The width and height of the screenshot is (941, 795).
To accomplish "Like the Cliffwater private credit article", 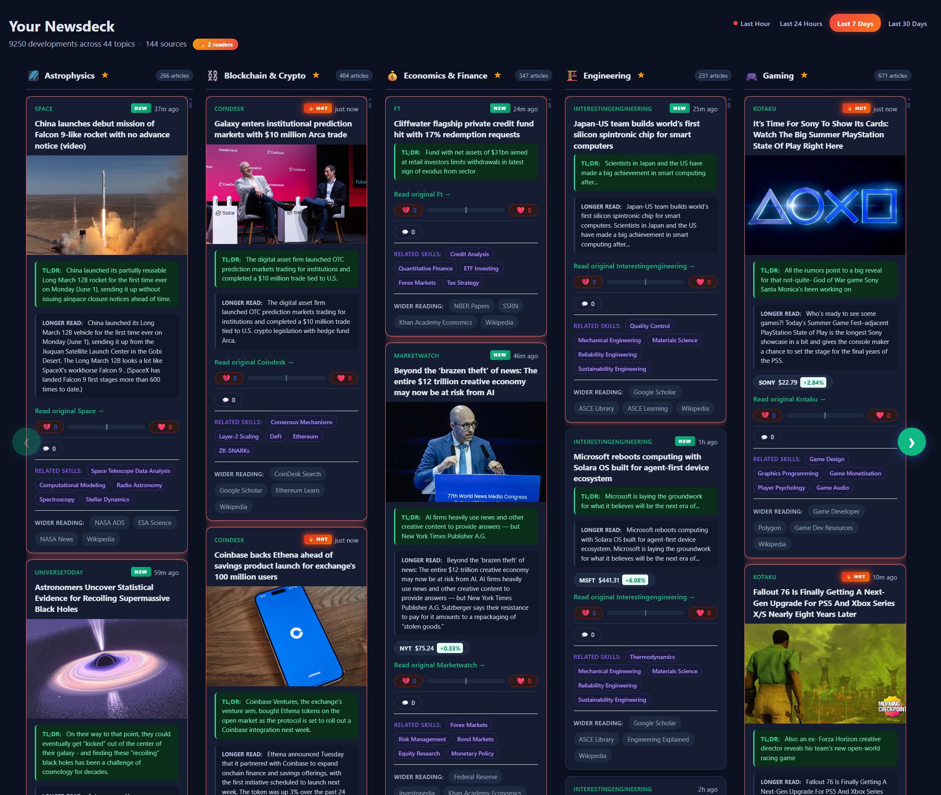I will (523, 210).
